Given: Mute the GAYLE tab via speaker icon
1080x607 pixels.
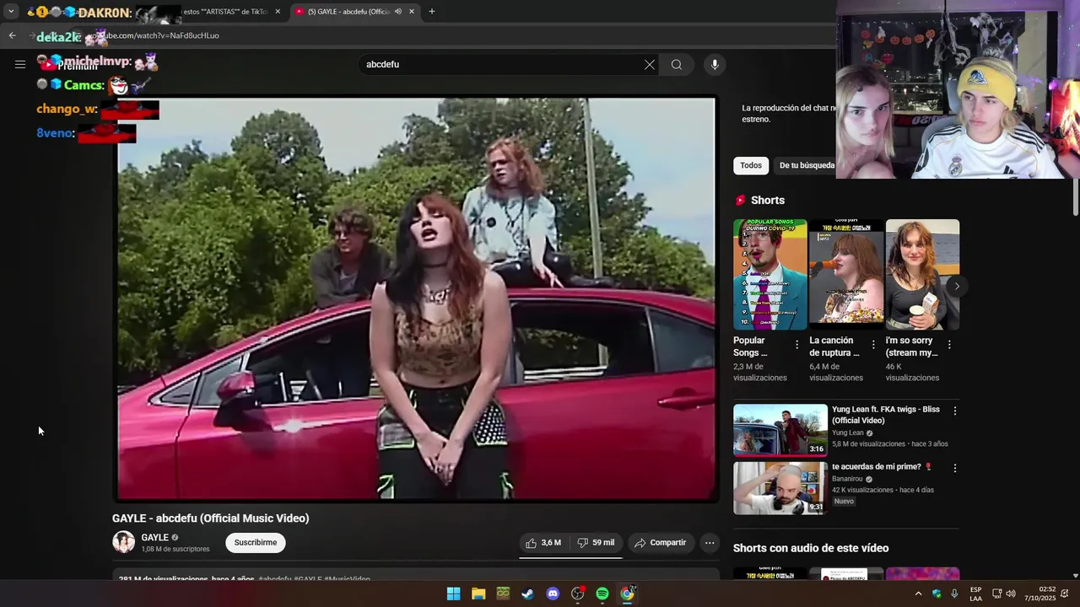Looking at the screenshot, I should 397,12.
